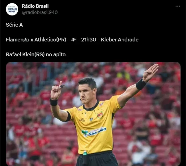Click the Flamengo x Athletico(PR) match line

[72, 40]
